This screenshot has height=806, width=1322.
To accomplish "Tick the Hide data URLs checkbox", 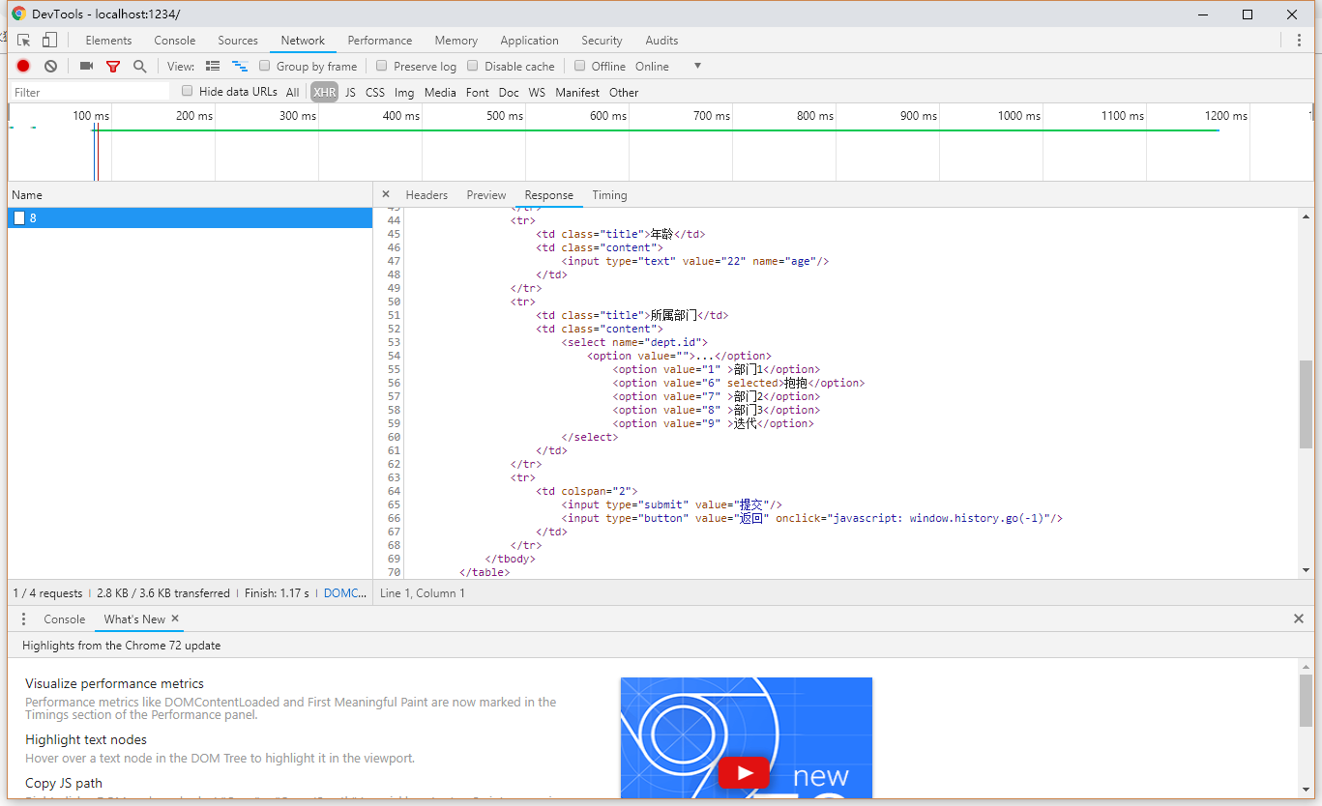I will click(188, 92).
